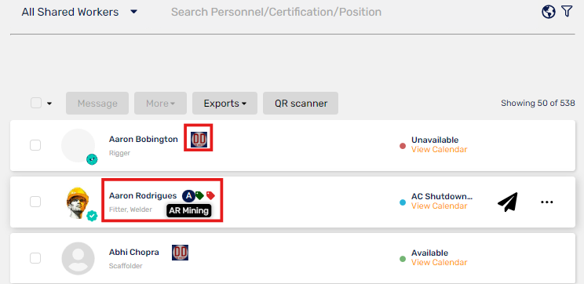
Task: Click the blue 'A' badge for AR Mining
Action: point(188,196)
